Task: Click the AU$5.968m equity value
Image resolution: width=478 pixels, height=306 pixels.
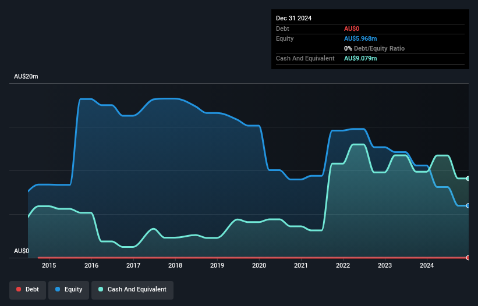Action: pyautogui.click(x=360, y=38)
